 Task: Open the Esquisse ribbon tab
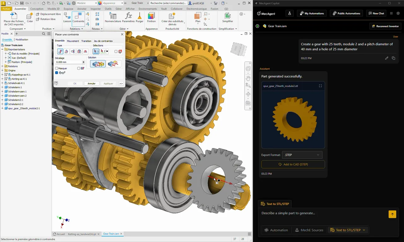(68, 9)
